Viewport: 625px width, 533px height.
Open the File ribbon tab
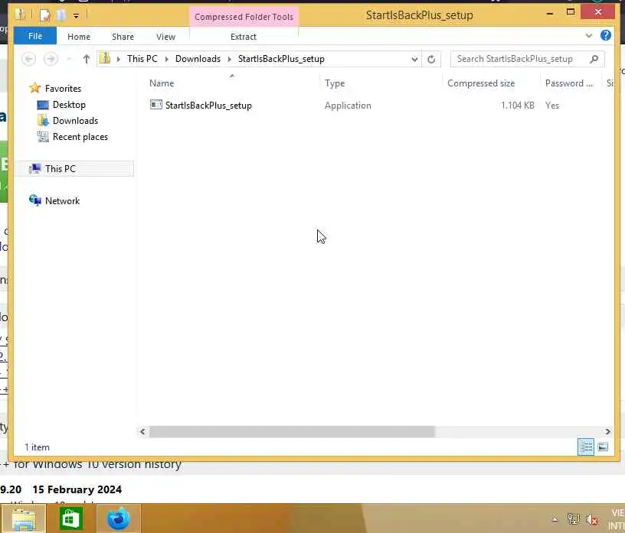pos(35,36)
